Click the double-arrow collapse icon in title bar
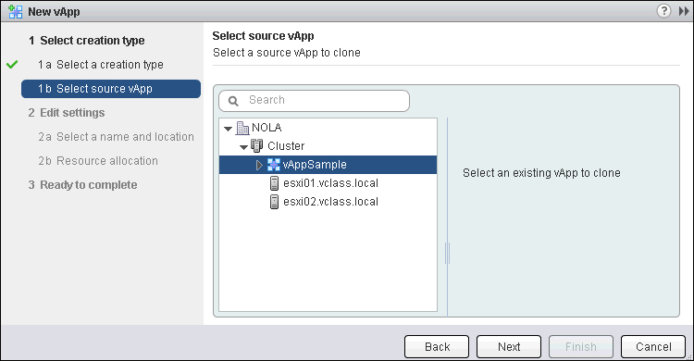The height and width of the screenshot is (361, 694). pos(684,11)
